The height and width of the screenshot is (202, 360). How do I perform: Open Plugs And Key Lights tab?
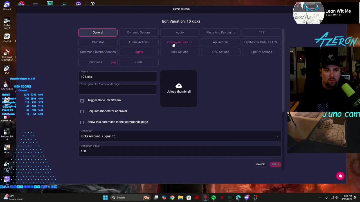221,33
